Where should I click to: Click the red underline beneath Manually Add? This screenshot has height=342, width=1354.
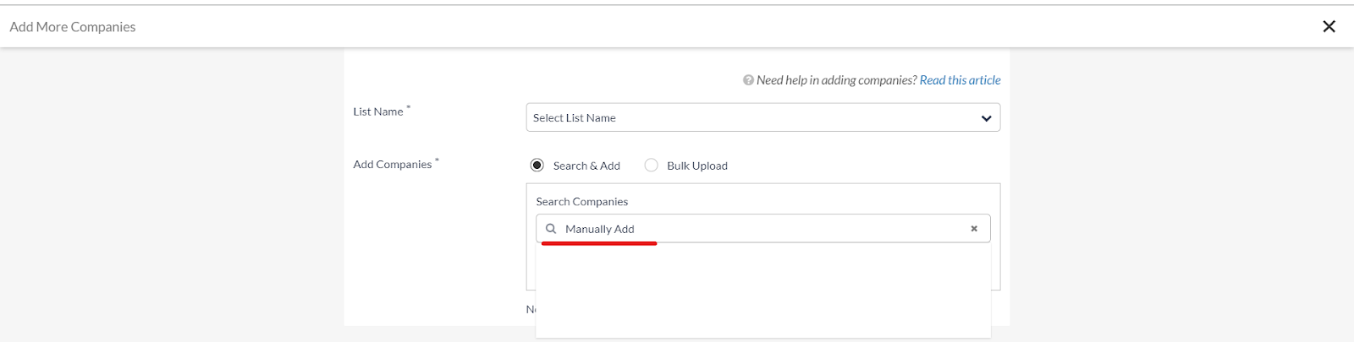599,243
